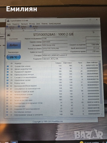
Task: Click status dot for attribute B7
Action: [7, 89]
